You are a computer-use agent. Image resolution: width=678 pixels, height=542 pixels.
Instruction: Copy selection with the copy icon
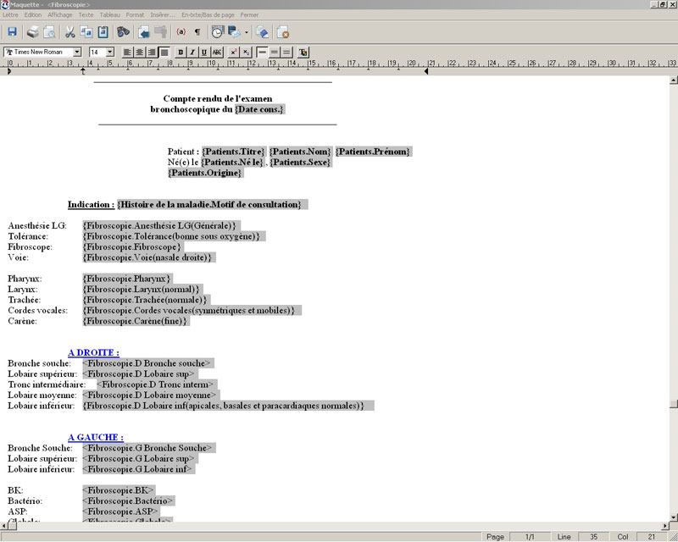click(x=86, y=31)
